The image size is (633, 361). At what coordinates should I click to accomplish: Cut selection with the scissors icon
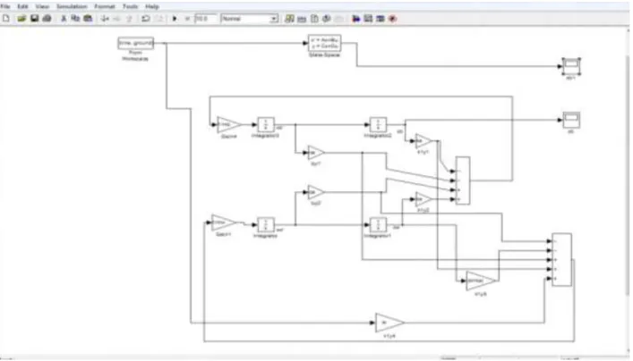(64, 19)
